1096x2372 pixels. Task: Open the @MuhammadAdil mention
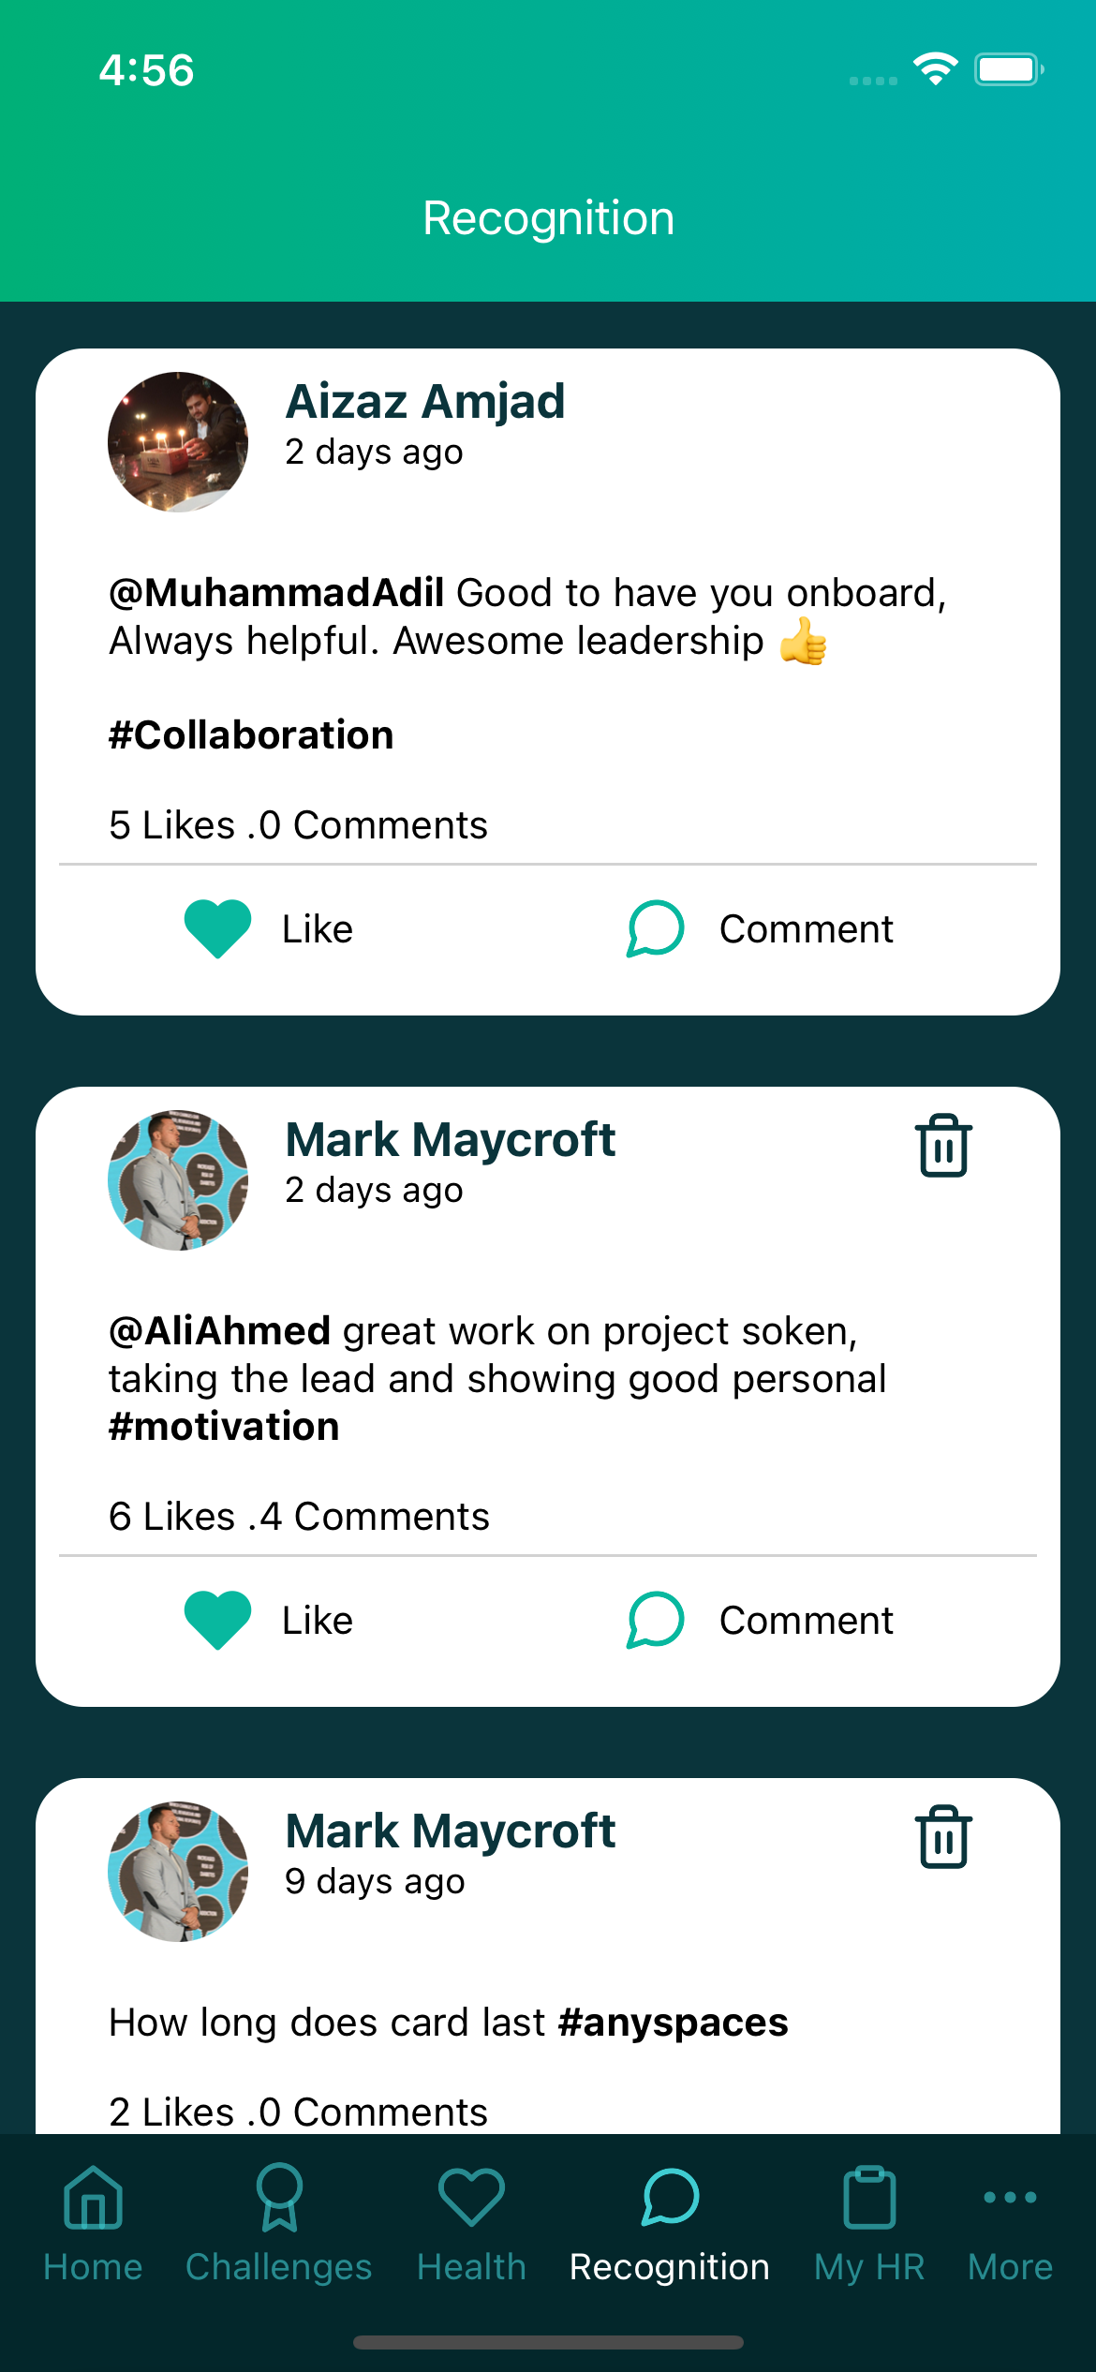click(276, 592)
